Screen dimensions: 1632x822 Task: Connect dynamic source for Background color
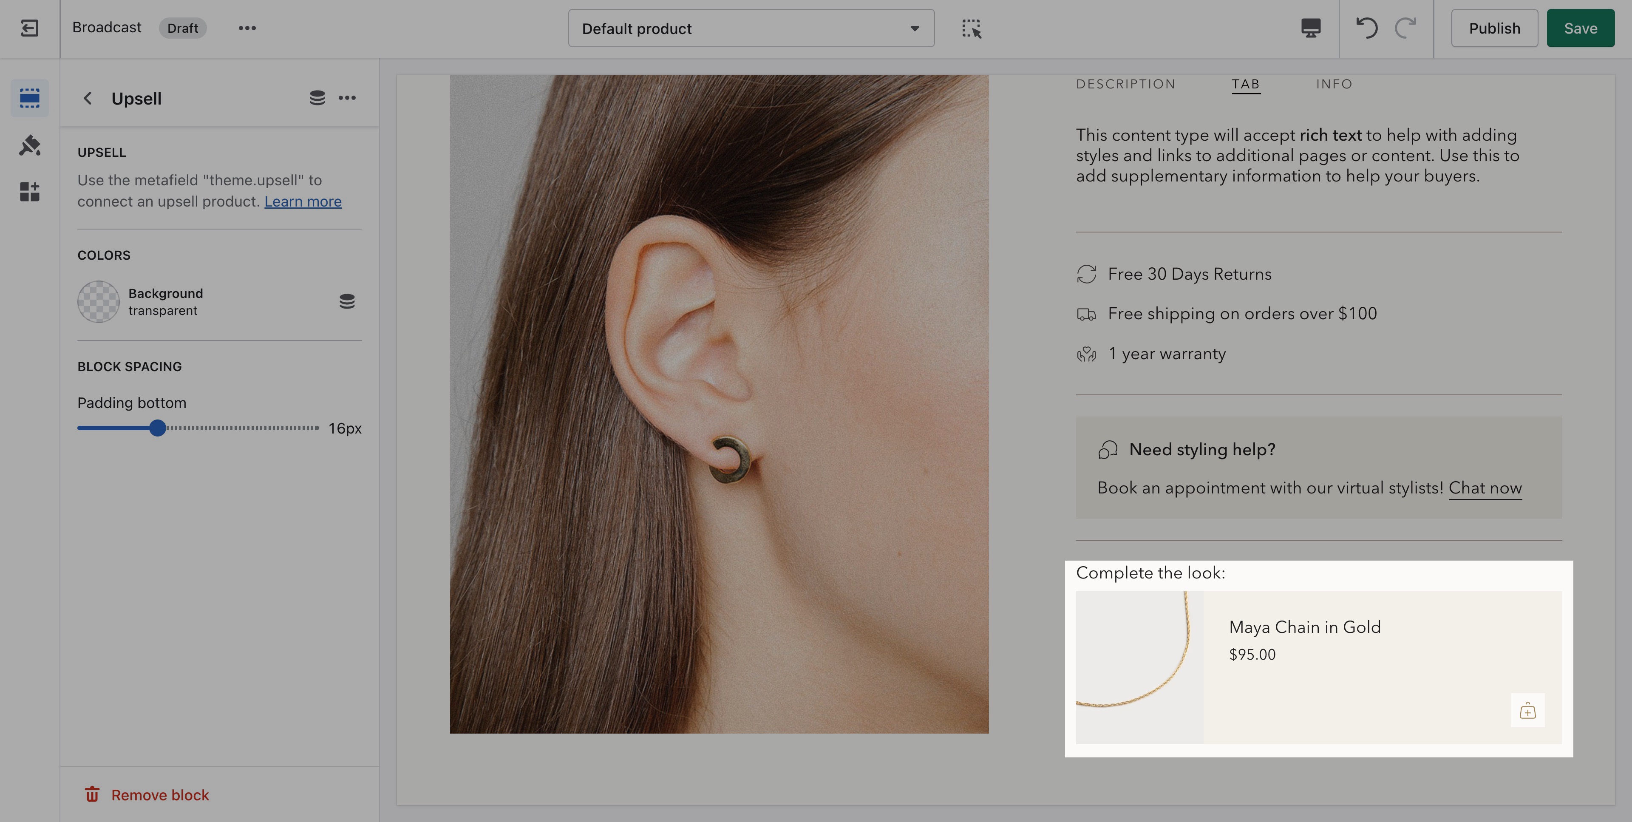pos(346,301)
